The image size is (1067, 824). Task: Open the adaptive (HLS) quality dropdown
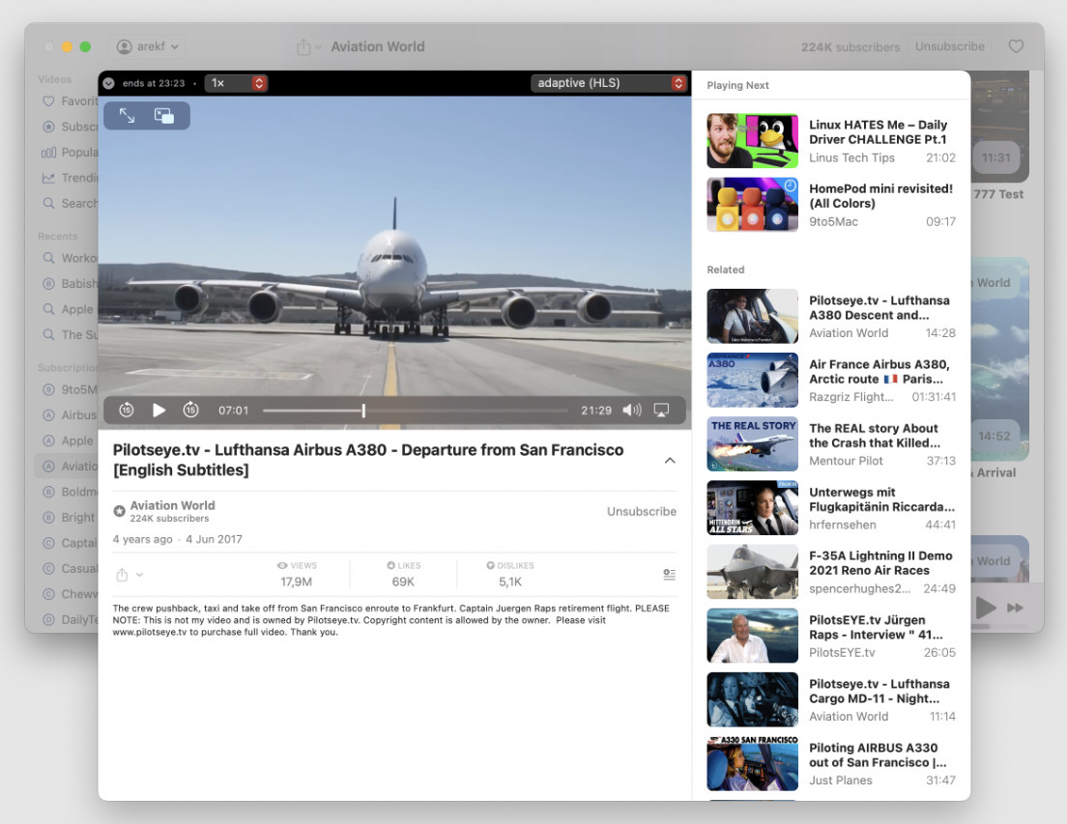[608, 83]
